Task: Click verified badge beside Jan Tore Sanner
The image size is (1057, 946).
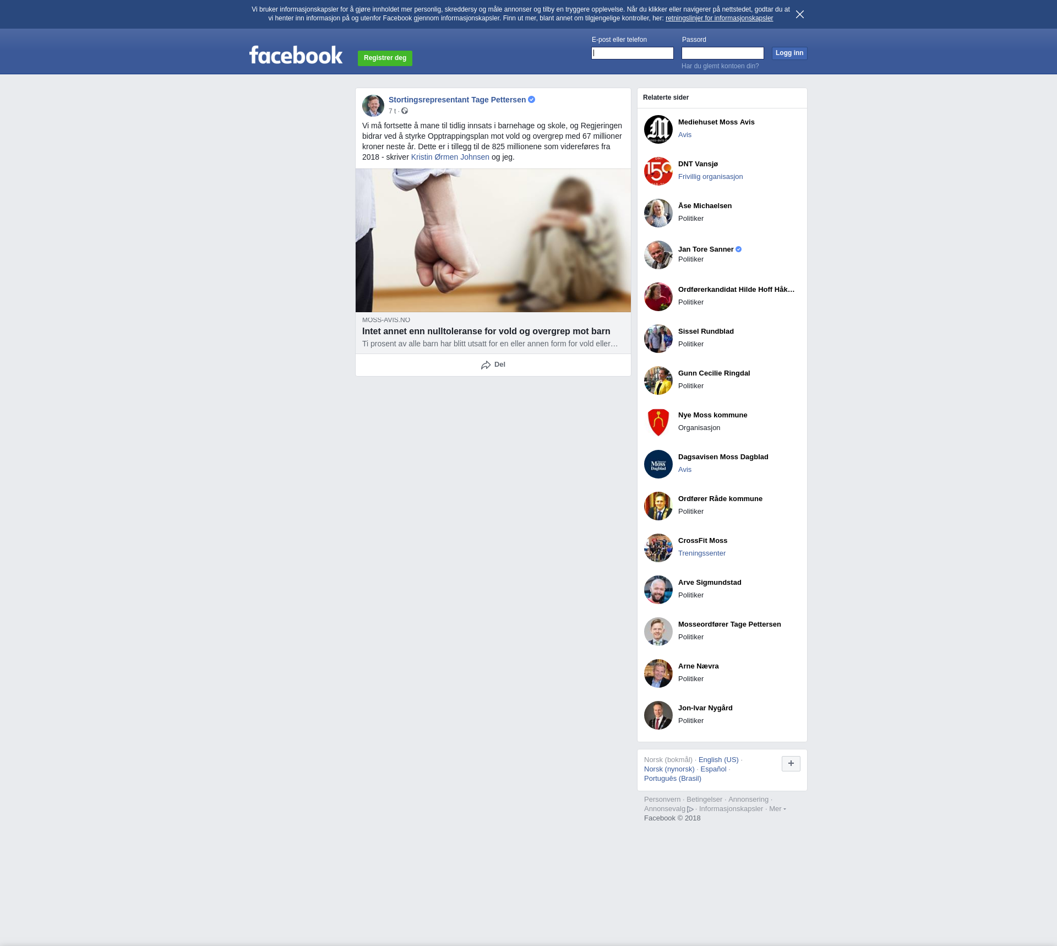Action: pyautogui.click(x=739, y=249)
